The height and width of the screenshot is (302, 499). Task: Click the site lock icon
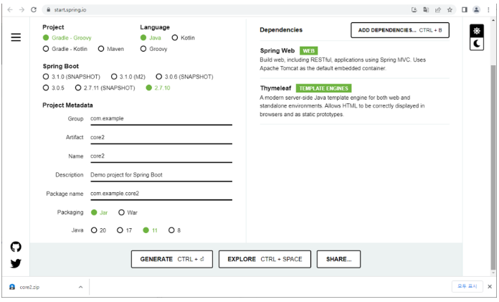pyautogui.click(x=48, y=10)
